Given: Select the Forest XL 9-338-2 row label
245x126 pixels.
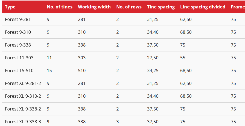Looking at the screenshot, I should point(23,109).
